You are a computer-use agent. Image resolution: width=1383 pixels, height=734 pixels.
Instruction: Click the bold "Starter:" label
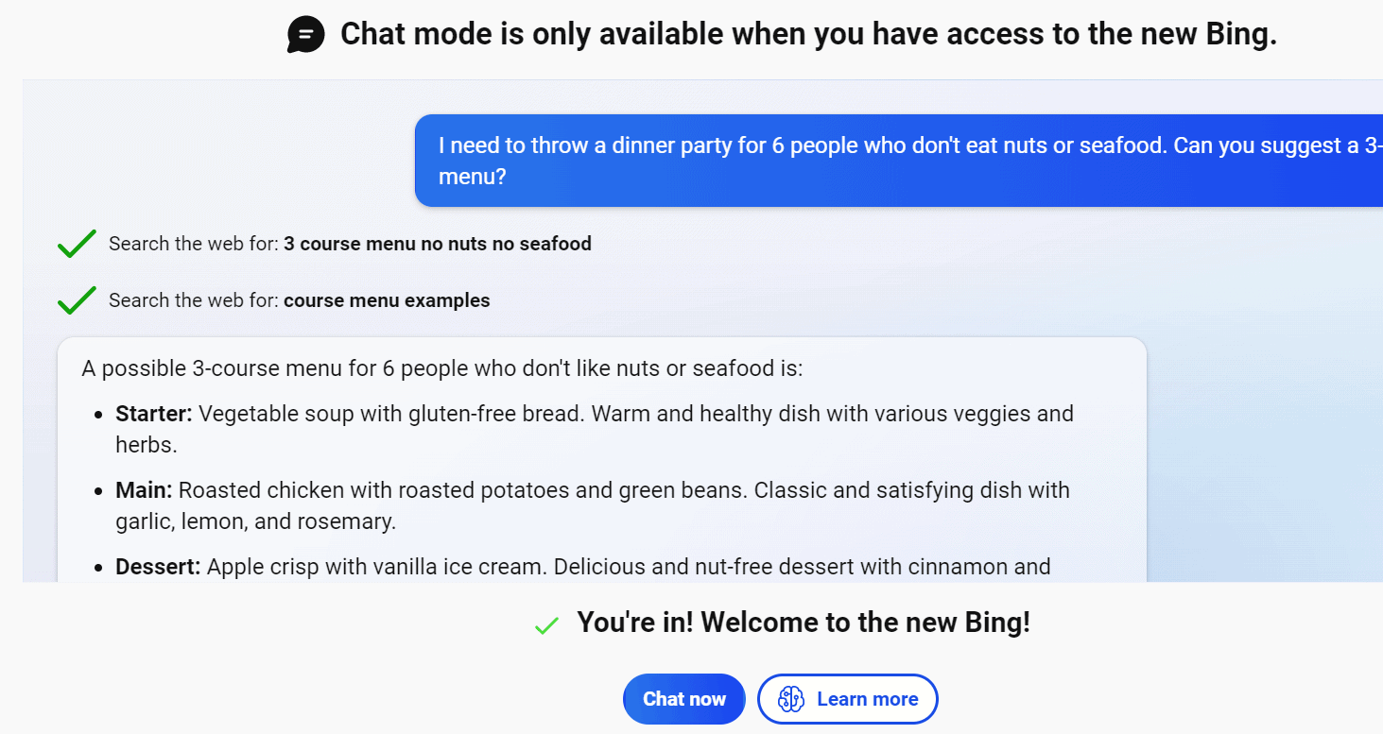[x=154, y=414]
